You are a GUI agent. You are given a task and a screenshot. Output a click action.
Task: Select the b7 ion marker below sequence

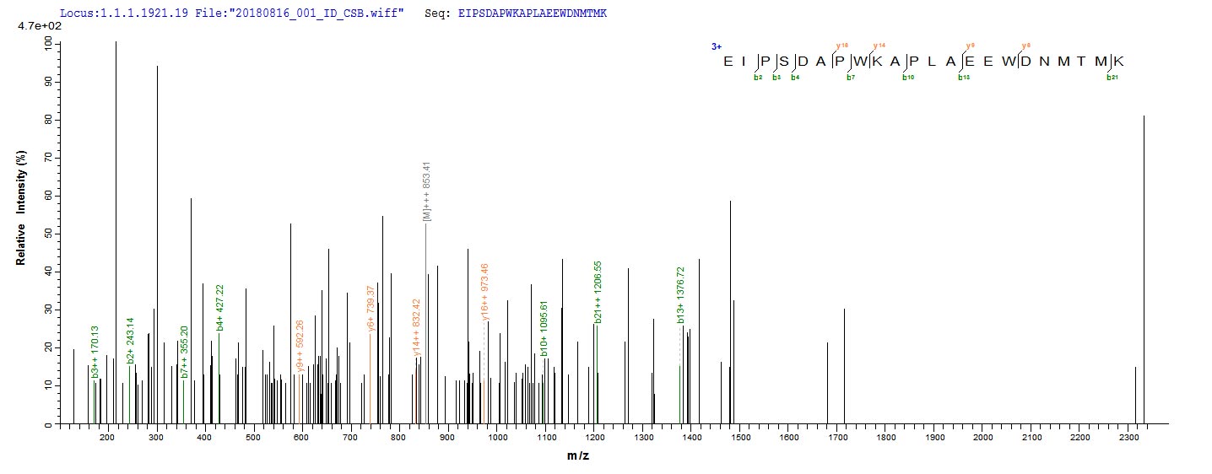pos(852,78)
